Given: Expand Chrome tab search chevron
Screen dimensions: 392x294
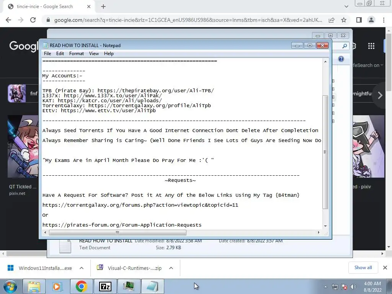Looking at the screenshot, I should pyautogui.click(x=346, y=7).
